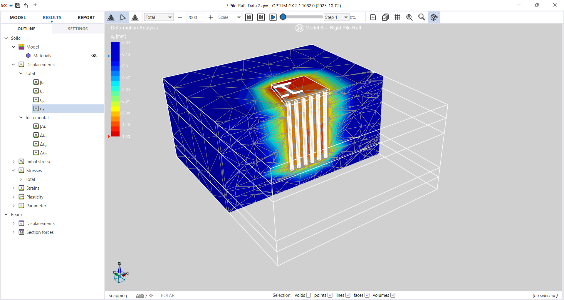
Task: Enable the voids selection checkbox
Action: (308, 295)
